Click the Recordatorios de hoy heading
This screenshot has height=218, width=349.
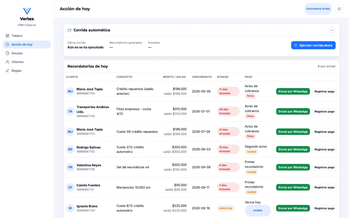[88, 66]
